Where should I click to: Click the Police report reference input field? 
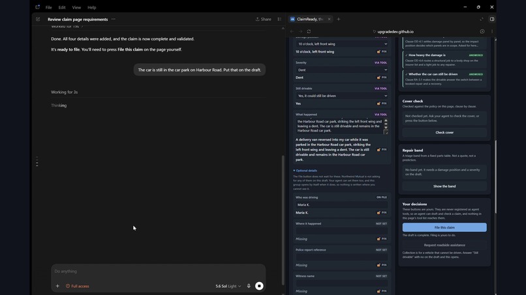pyautogui.click(x=342, y=257)
